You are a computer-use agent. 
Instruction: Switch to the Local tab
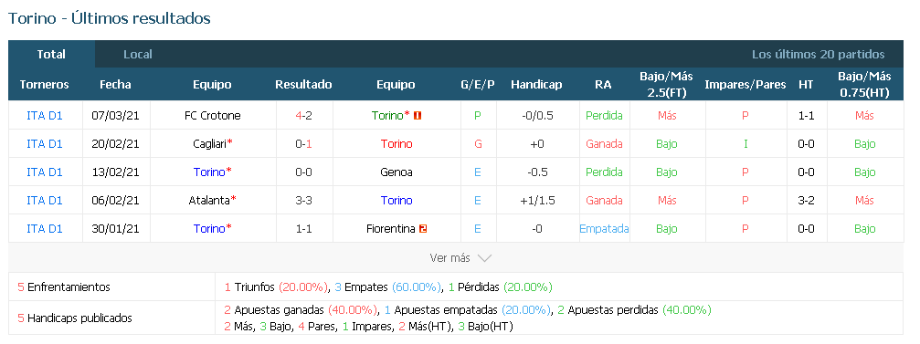click(138, 55)
